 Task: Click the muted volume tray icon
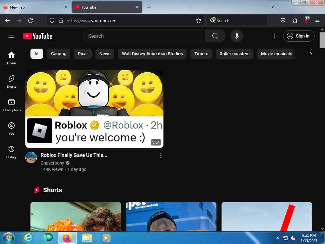coord(293,238)
